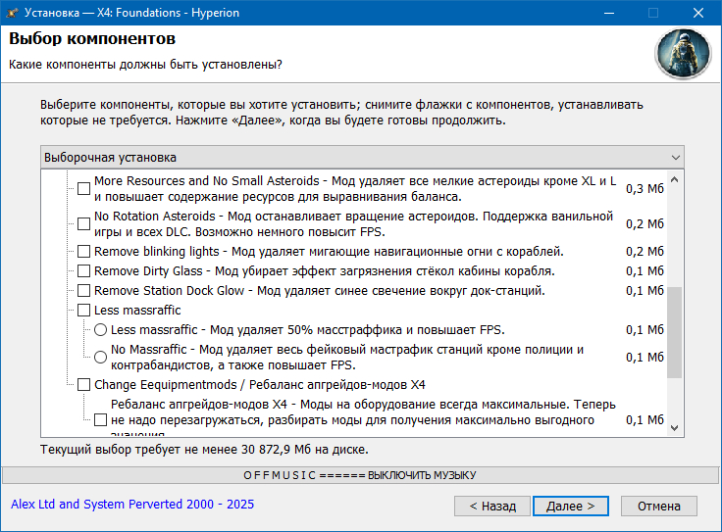
Task: Click the scroll down arrow of components list
Action: click(675, 428)
